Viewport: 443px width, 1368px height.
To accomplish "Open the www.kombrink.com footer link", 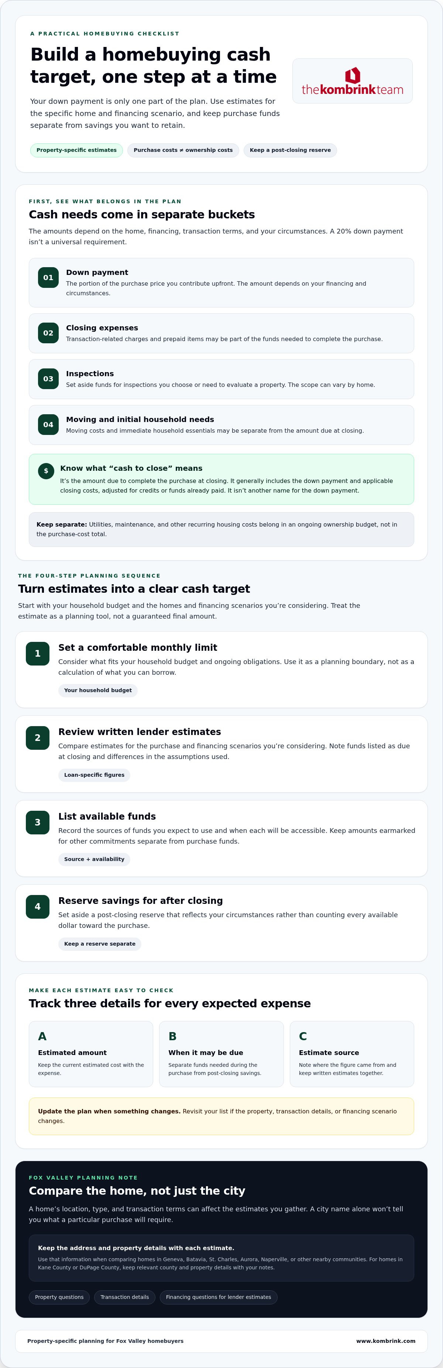I will pyautogui.click(x=386, y=1341).
